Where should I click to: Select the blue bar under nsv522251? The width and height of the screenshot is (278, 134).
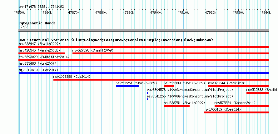(x=127, y=86)
